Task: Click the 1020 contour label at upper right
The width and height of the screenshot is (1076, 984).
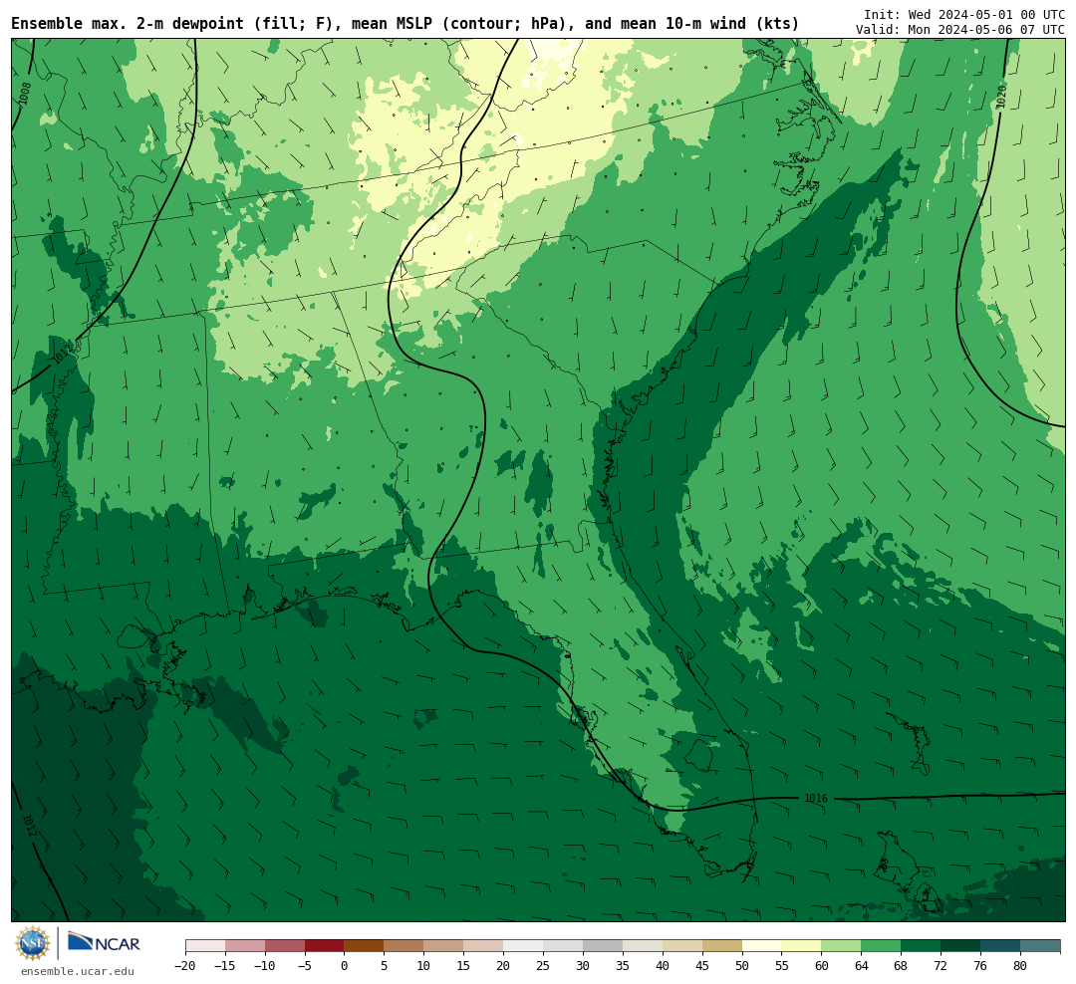Action: coord(1001,97)
